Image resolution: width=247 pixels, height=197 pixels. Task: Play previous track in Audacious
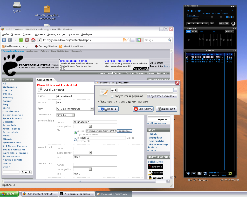(189, 23)
